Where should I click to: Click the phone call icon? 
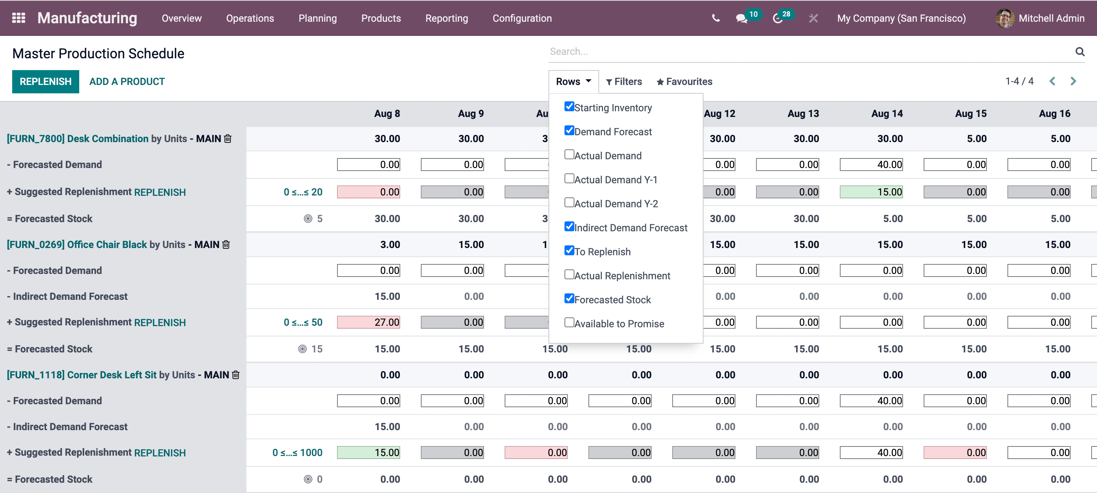point(715,18)
